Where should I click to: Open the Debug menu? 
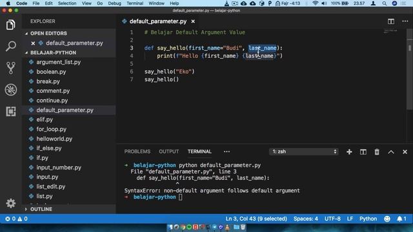[114, 3]
